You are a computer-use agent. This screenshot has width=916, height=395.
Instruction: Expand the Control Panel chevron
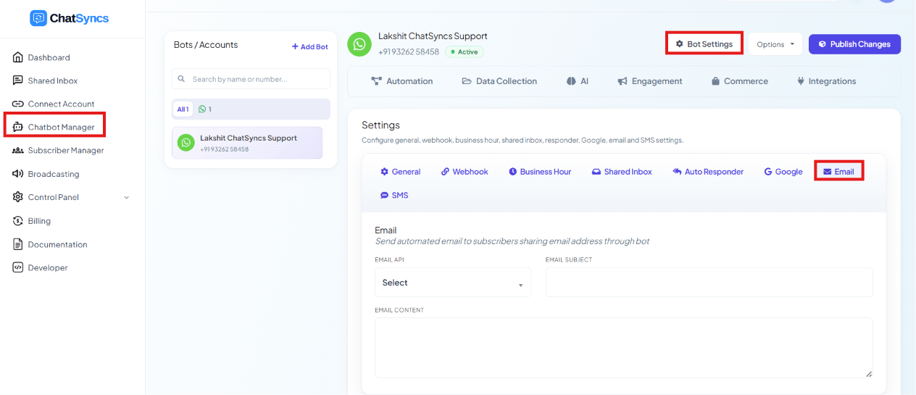point(127,197)
